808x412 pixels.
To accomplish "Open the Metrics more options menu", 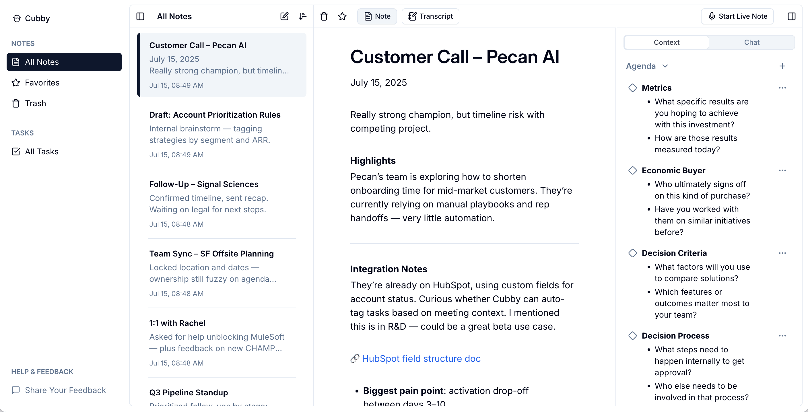I will tap(782, 88).
